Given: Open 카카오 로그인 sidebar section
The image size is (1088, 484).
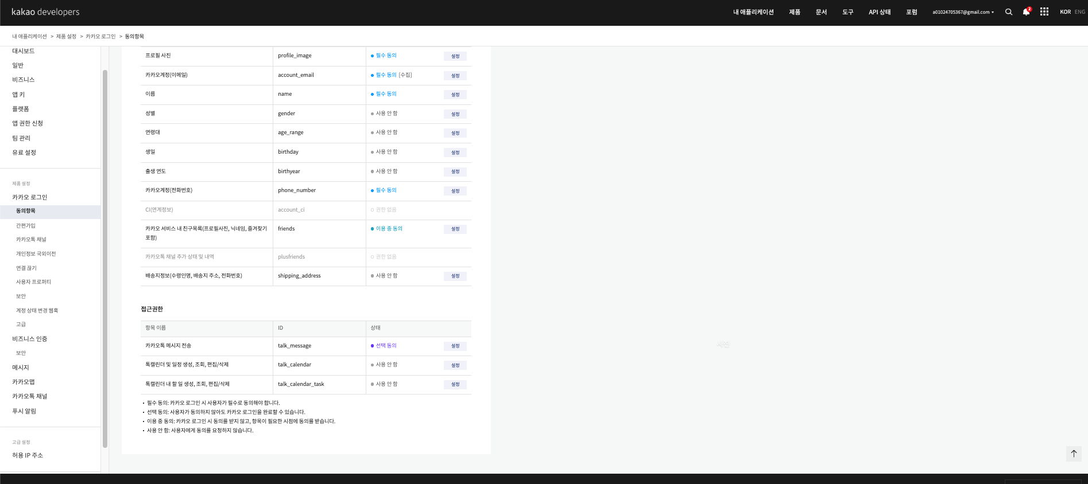Looking at the screenshot, I should pyautogui.click(x=30, y=197).
